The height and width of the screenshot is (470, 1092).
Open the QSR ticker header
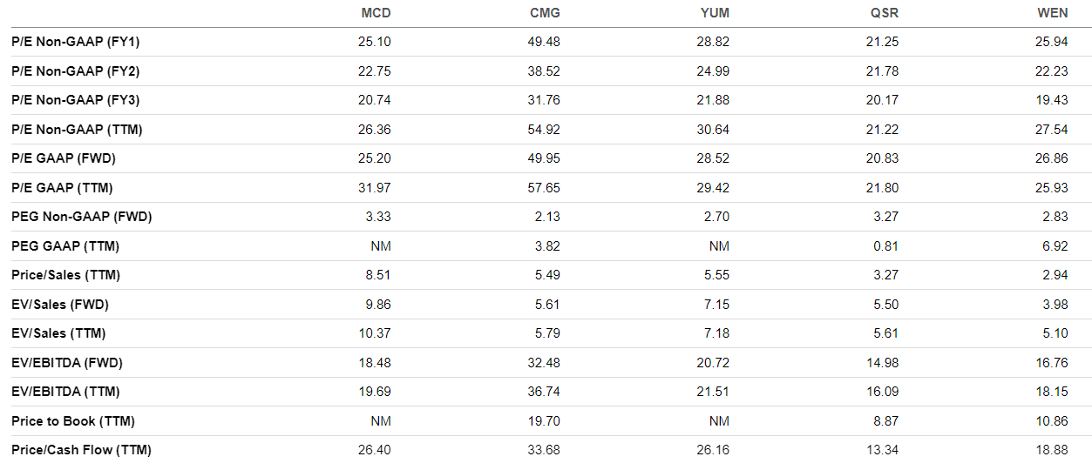pos(884,13)
